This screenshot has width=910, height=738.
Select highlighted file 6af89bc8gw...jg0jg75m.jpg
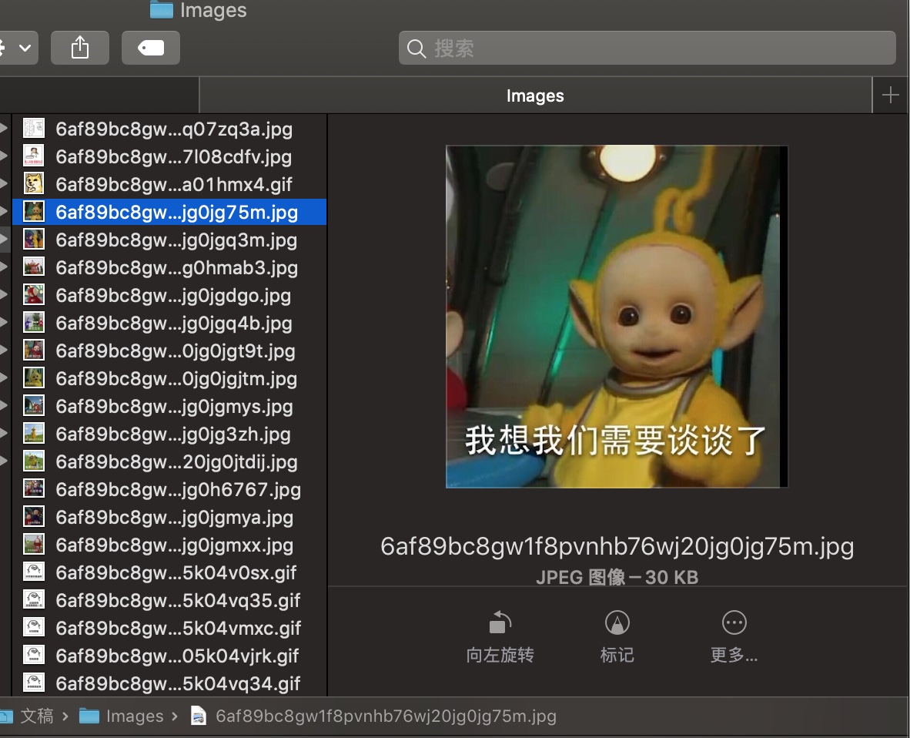click(x=169, y=212)
